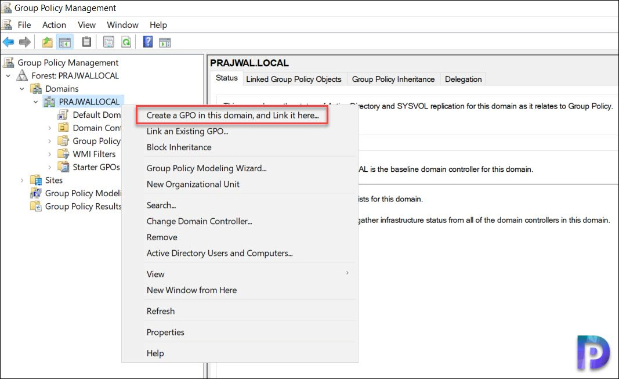Expand the Group Policy Objects node
Screen dimensions: 619x379
coord(49,141)
